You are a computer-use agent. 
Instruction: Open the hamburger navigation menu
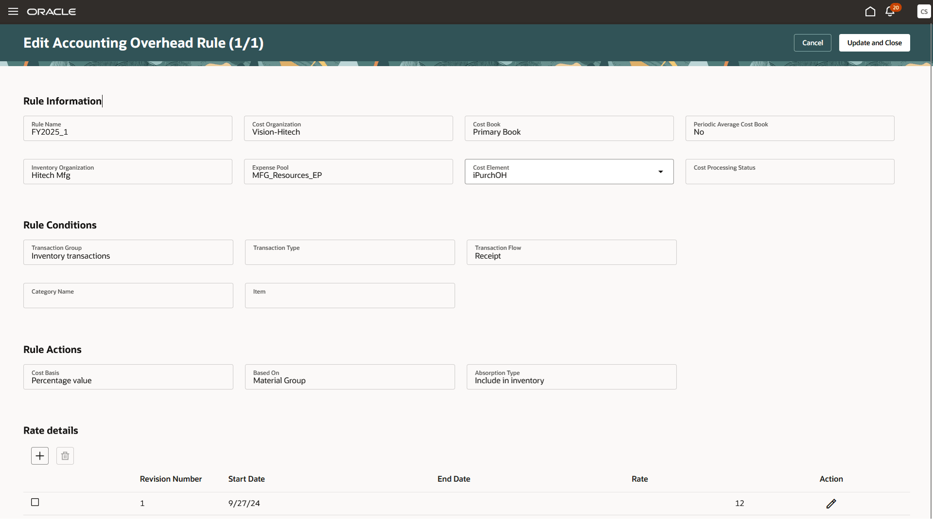tap(13, 11)
